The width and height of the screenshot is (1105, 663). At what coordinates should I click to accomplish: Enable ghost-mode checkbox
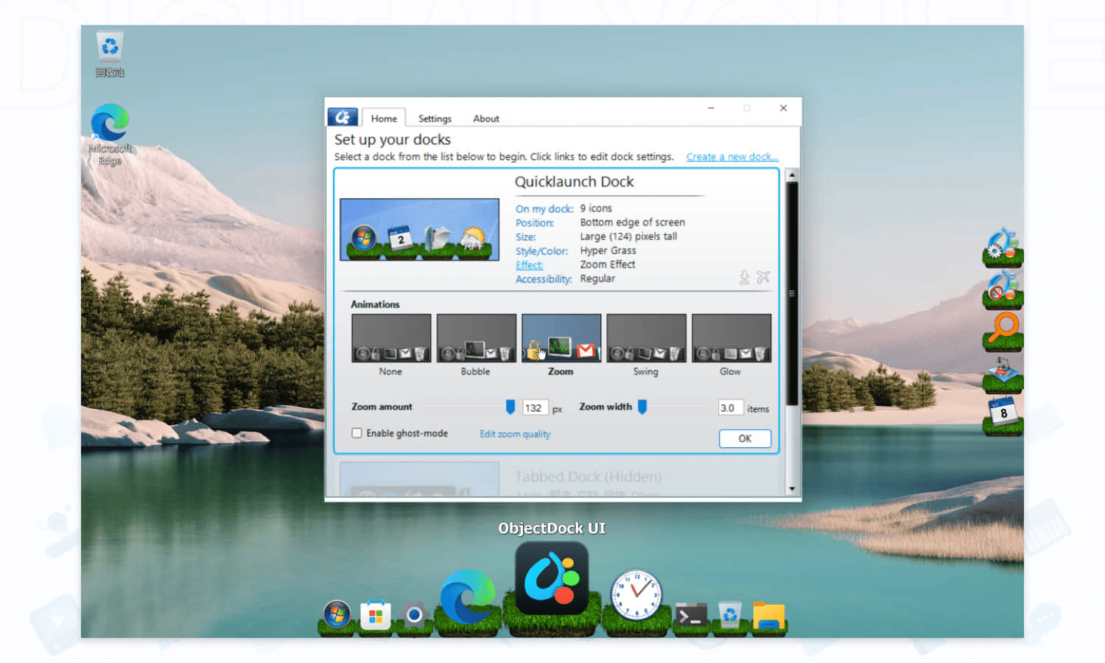click(357, 433)
